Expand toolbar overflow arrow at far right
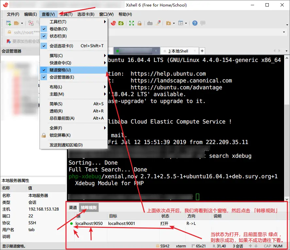Viewport: 290px width, 250px height. 287,25
